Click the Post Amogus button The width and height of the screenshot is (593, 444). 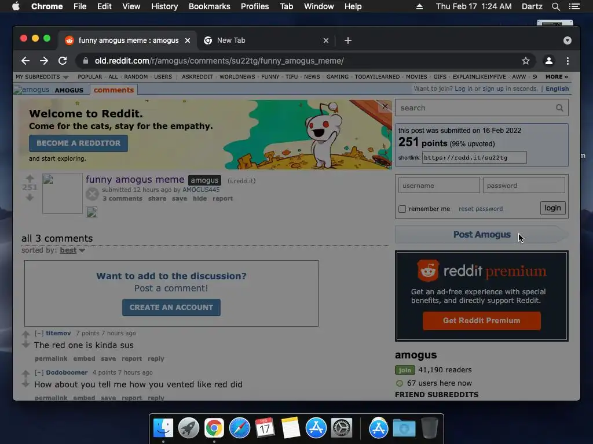click(x=481, y=235)
